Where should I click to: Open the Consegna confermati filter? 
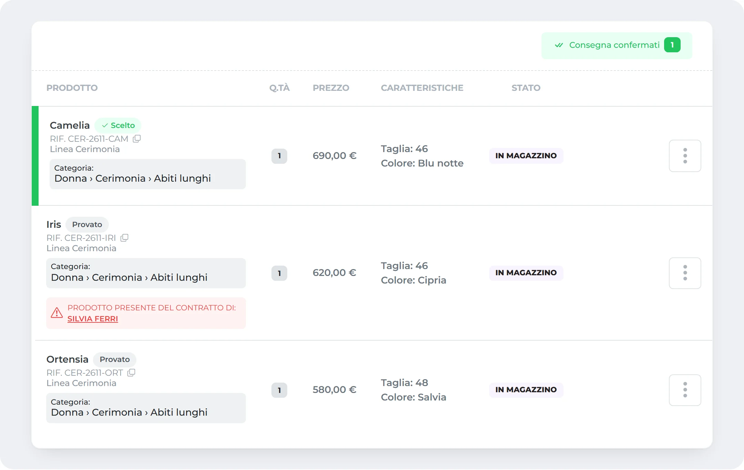[x=617, y=45]
